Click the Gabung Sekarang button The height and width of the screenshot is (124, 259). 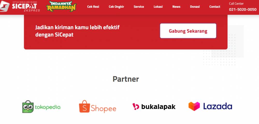[188, 31]
